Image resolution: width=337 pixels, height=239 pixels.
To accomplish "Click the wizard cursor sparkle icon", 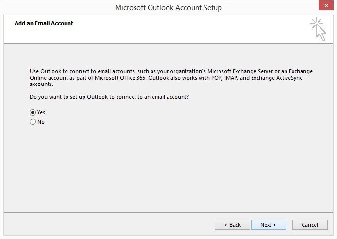I will (318, 29).
